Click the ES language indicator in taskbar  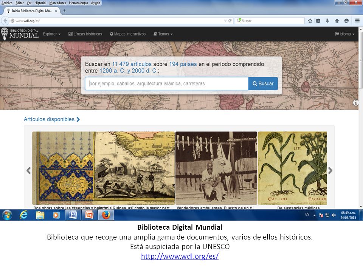point(307,215)
